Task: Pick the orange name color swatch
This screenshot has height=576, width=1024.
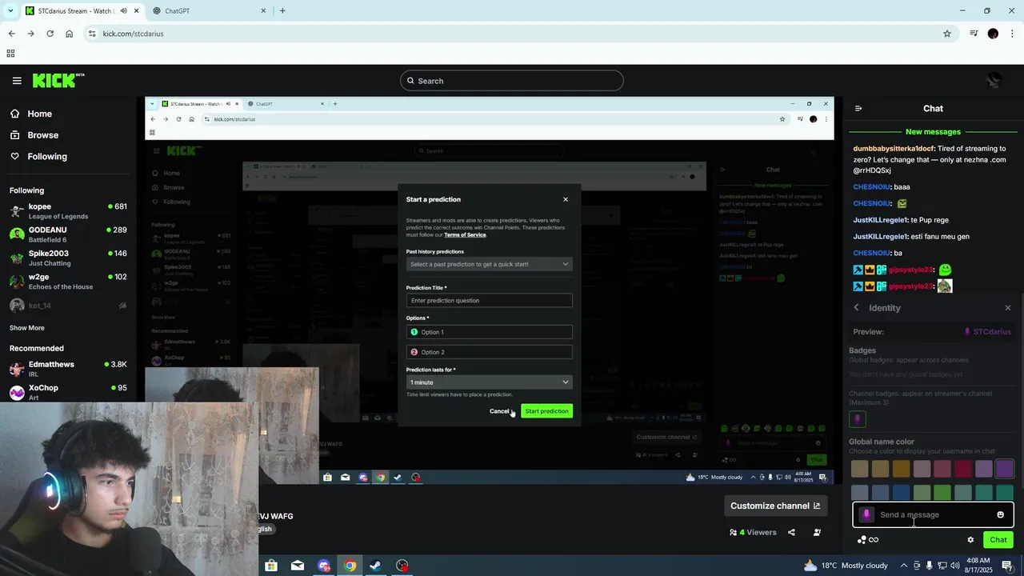Action: point(901,469)
